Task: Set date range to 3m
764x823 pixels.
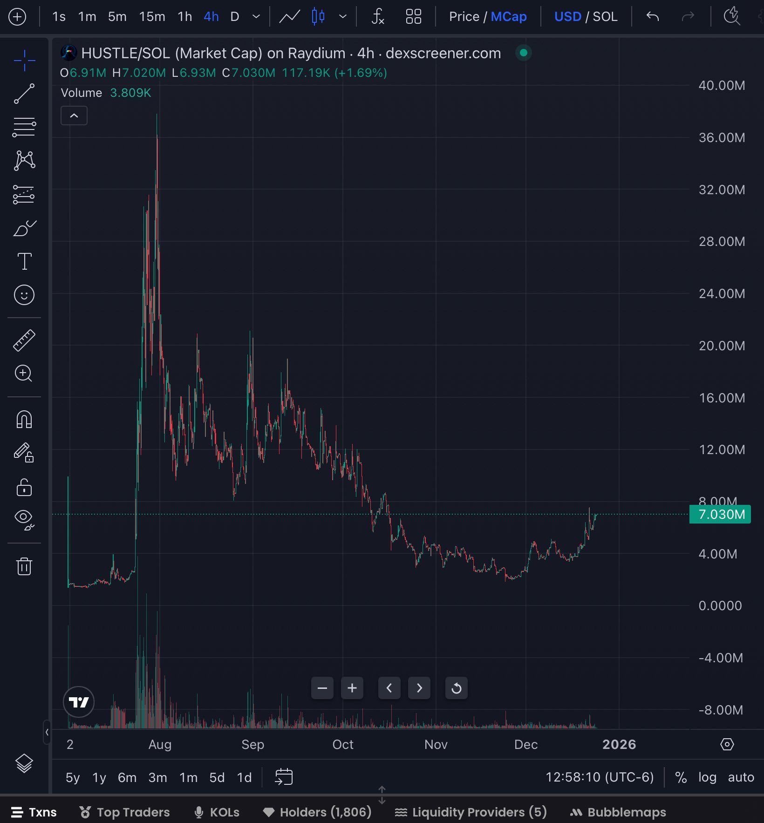Action: (158, 777)
